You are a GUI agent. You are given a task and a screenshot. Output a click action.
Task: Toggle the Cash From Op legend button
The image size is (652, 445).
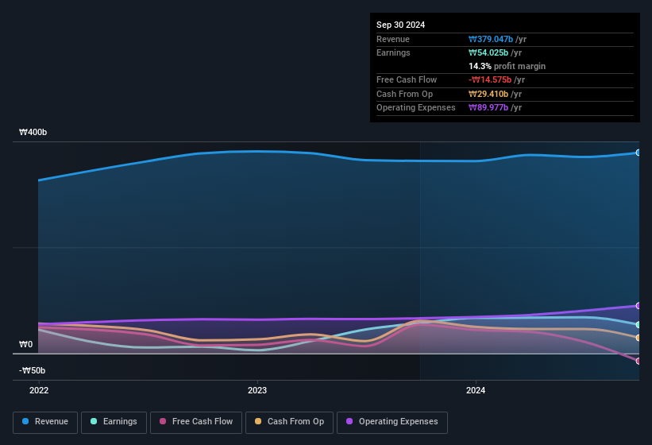[289, 423]
